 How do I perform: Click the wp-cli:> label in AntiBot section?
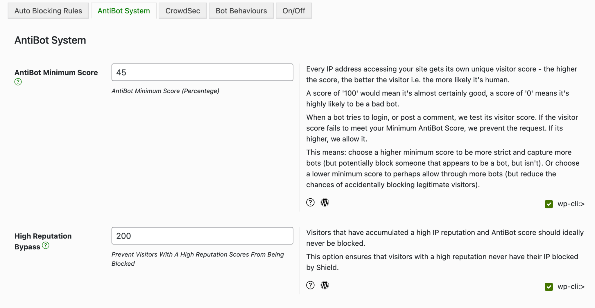pos(571,204)
